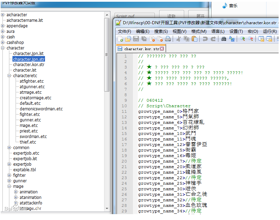Viewport: 280px width, 220px height.
Task: Click the Copy icon
Action: (x=187, y=39)
